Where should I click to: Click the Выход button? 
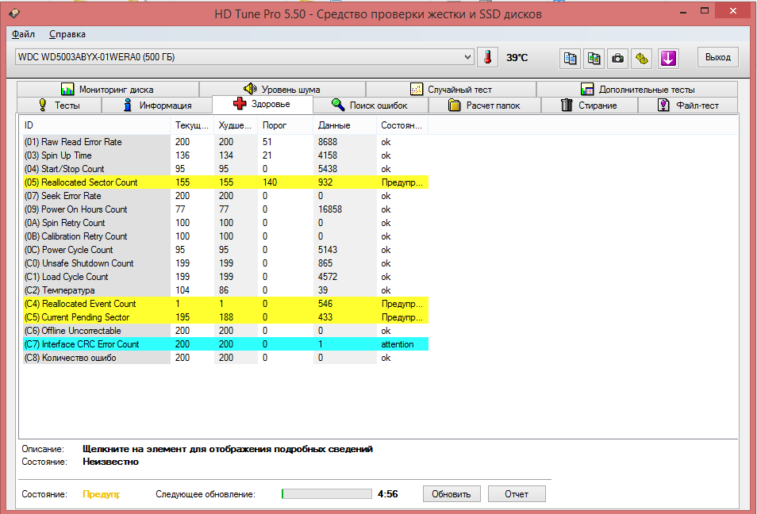[x=718, y=57]
